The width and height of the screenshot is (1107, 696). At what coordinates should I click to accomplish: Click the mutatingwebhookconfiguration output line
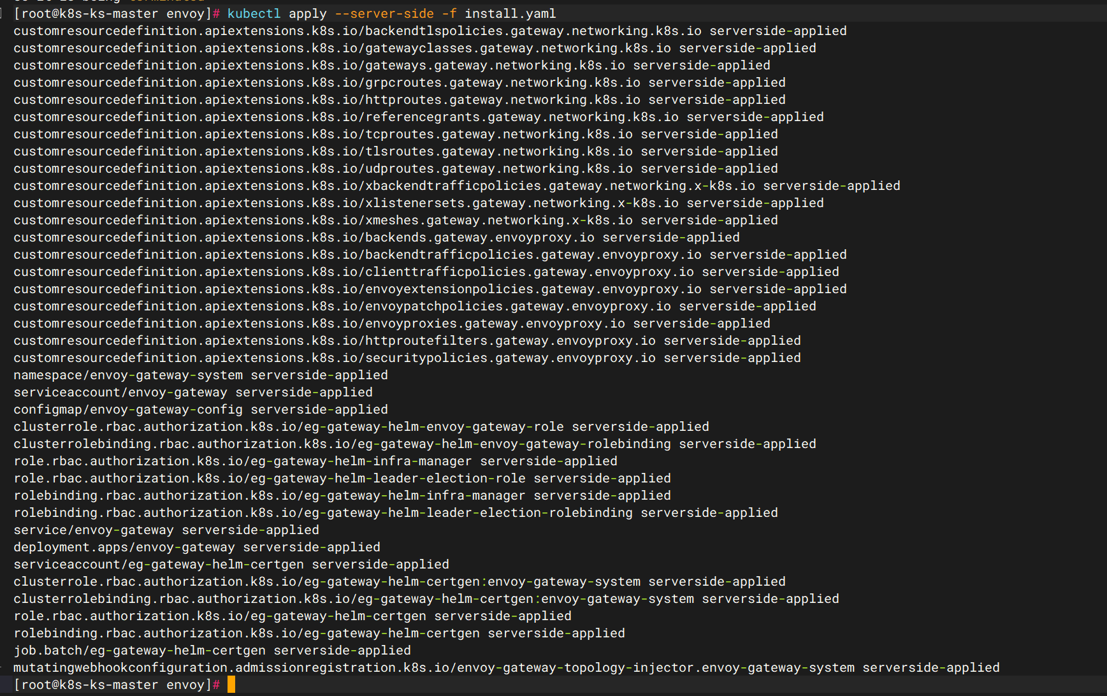tap(507, 667)
